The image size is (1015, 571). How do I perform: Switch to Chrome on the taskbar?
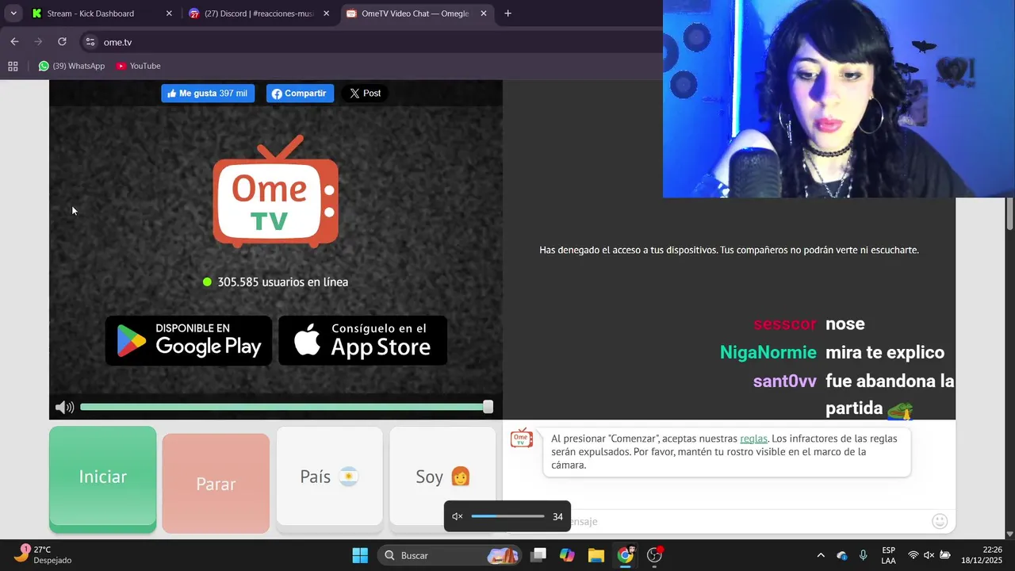(x=626, y=555)
